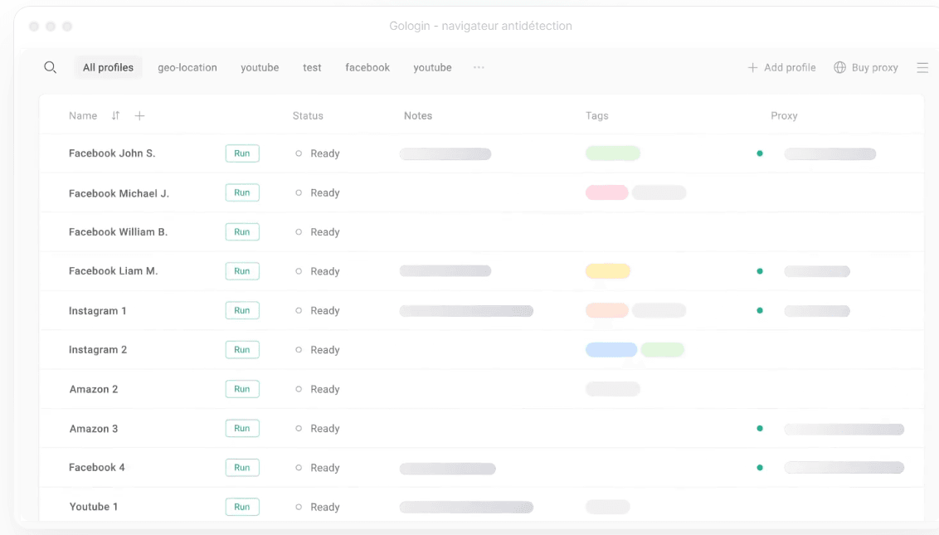The height and width of the screenshot is (535, 939).
Task: Run the Instagram 2 profile
Action: pos(242,350)
